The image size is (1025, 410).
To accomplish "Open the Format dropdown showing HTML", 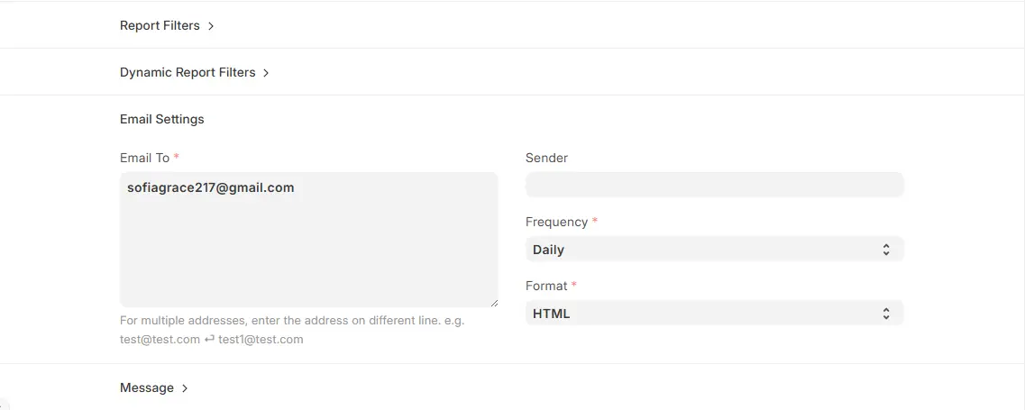I will coord(715,314).
